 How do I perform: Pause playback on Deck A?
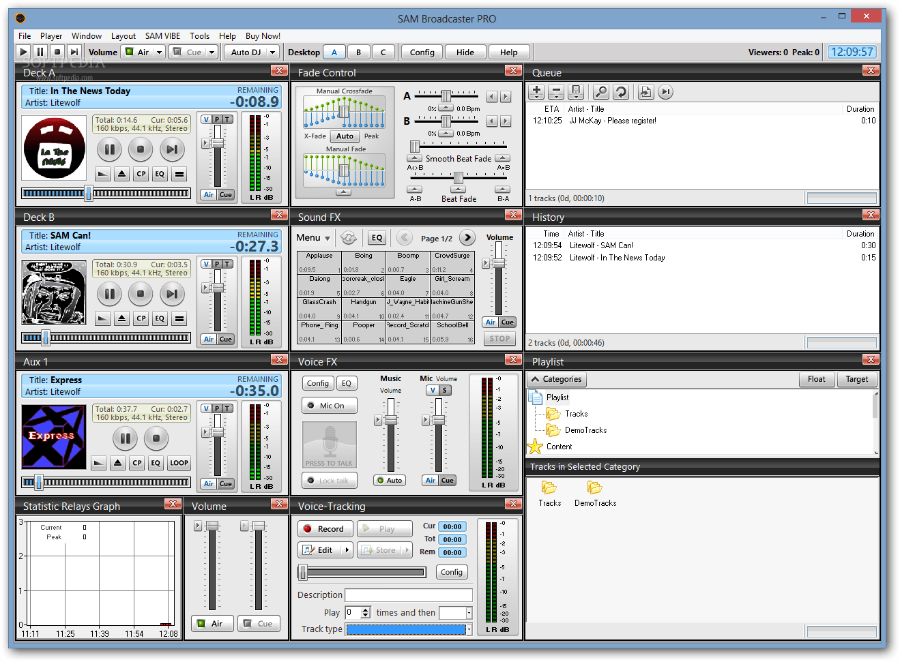click(109, 149)
